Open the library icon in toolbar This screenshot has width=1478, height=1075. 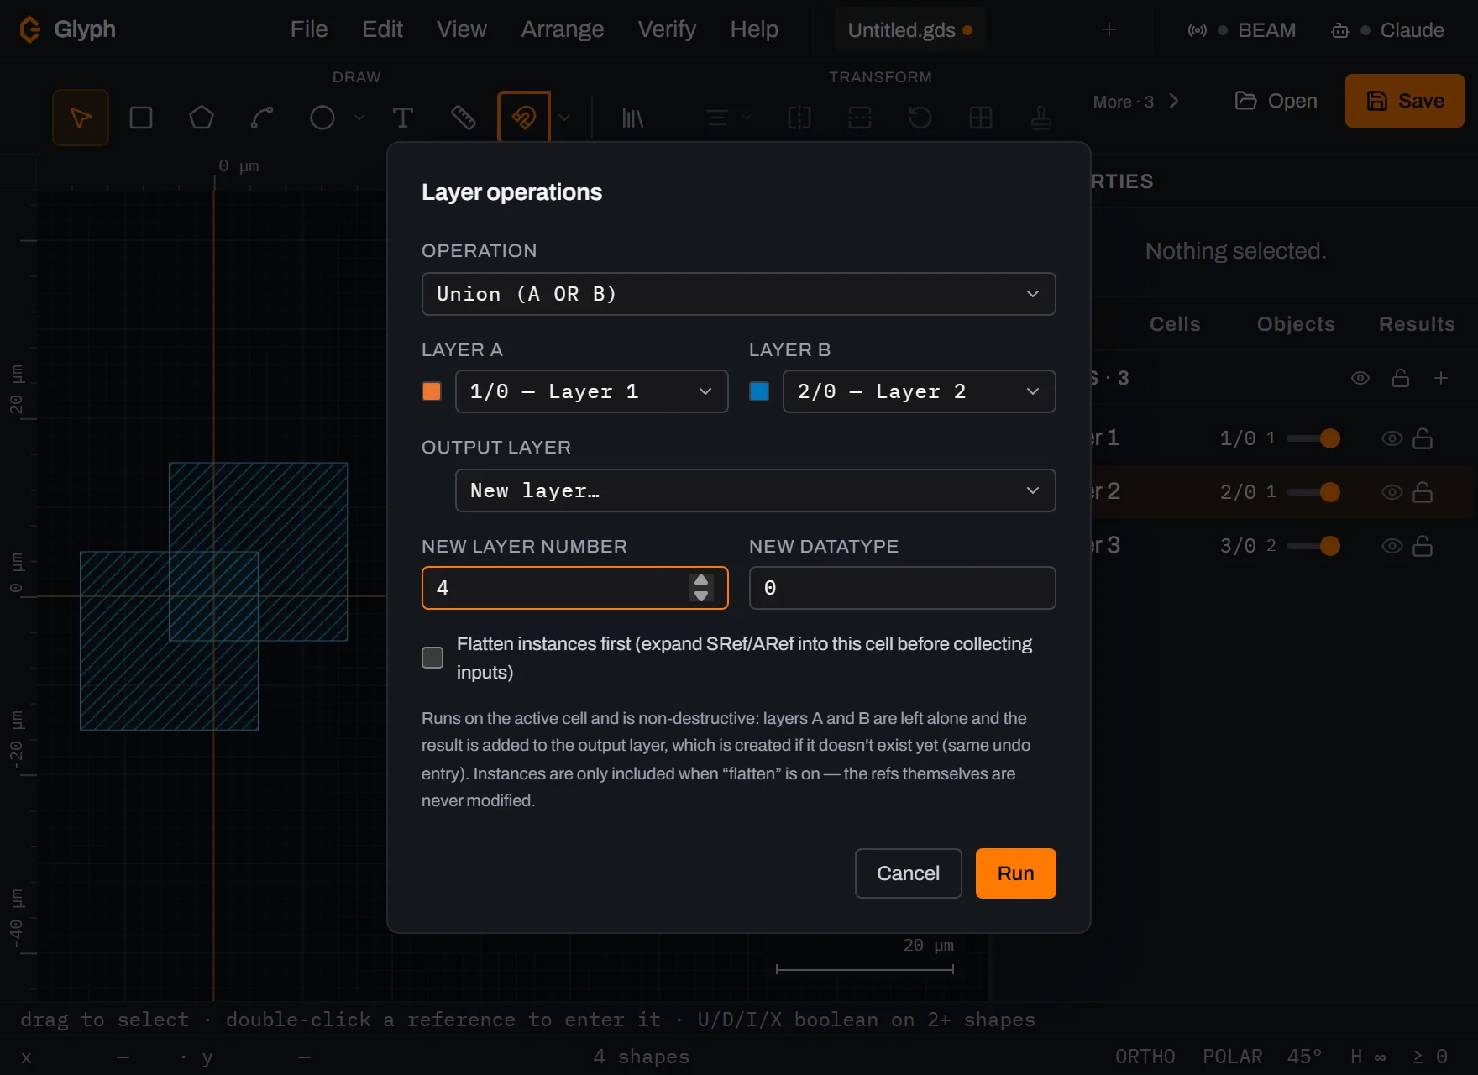click(x=632, y=118)
